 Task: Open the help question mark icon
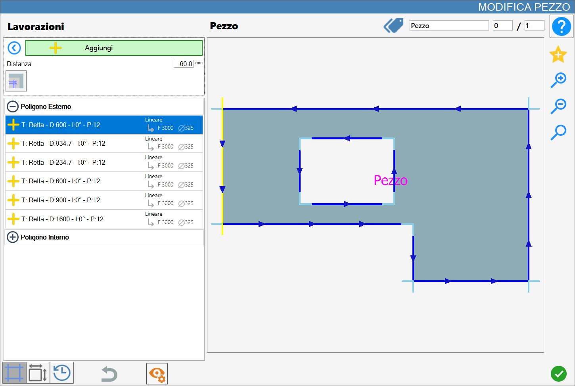click(561, 27)
